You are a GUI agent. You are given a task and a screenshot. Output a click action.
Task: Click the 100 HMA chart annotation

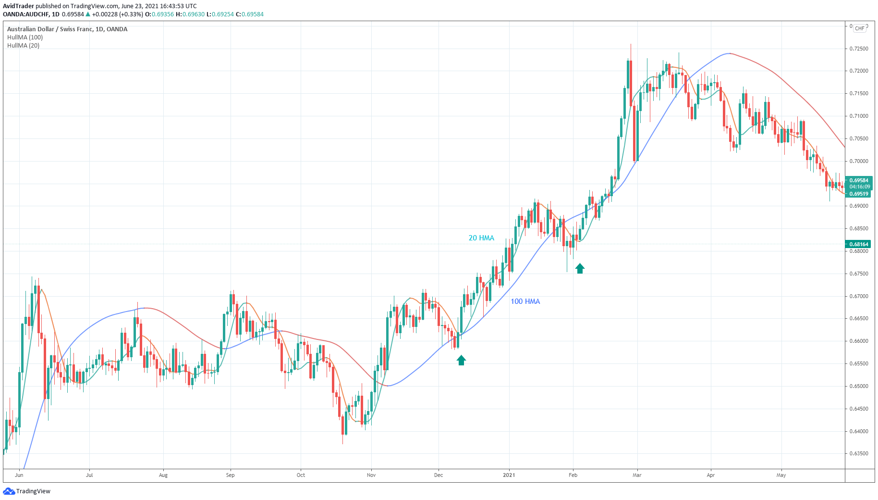(525, 301)
